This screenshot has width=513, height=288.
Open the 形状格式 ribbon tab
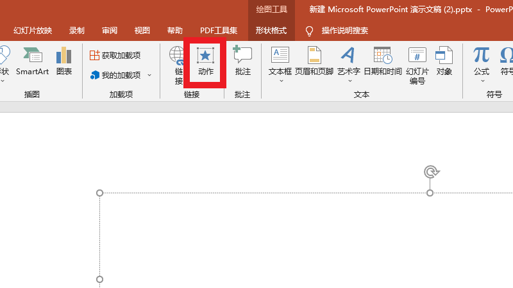[271, 30]
